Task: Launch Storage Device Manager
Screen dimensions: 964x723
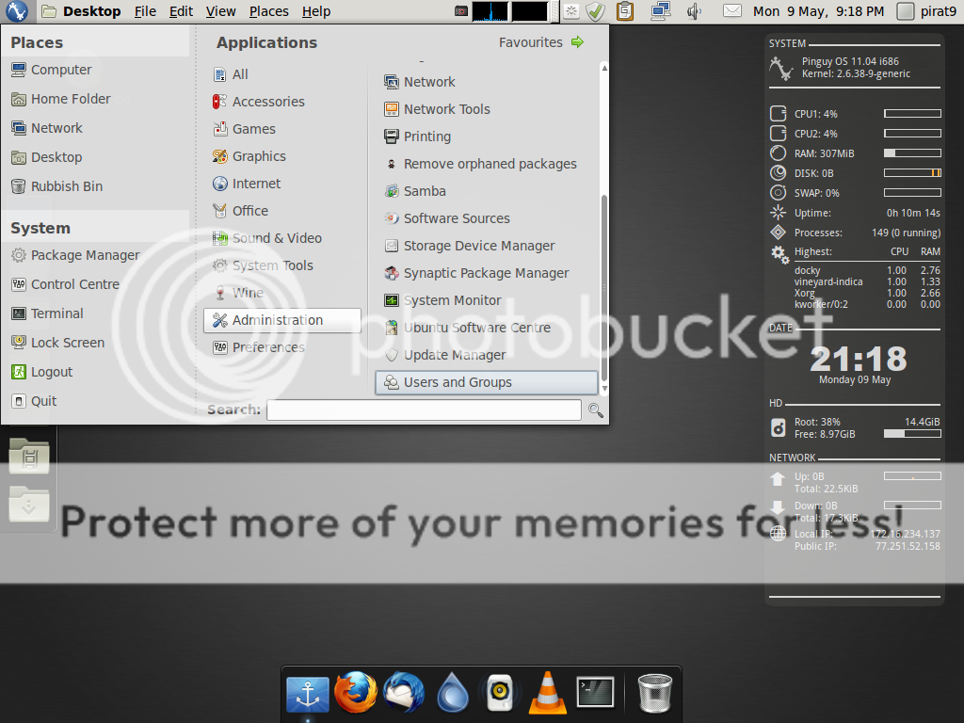Action: click(486, 246)
